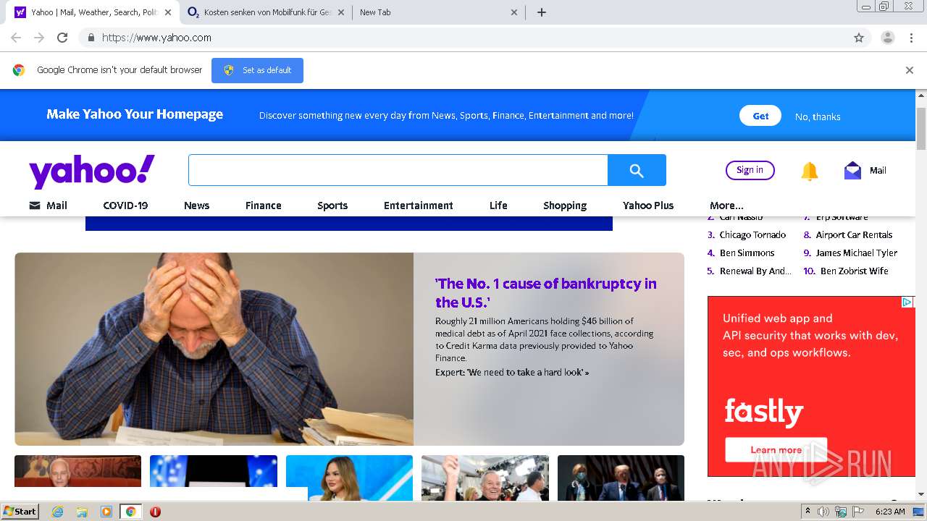Open Life nav item

(498, 206)
